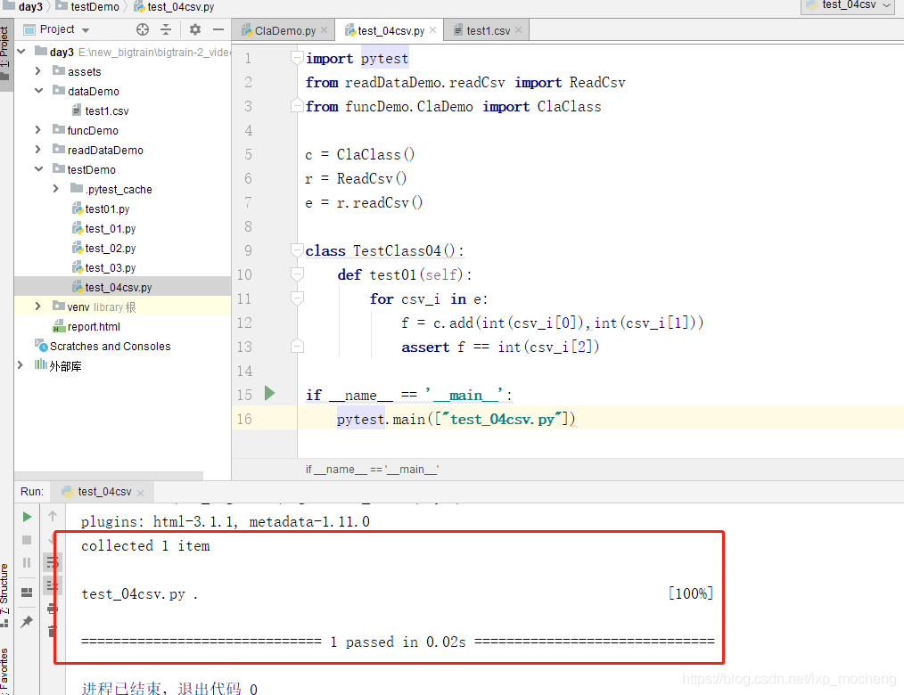The image size is (904, 695).
Task: Open run configuration dropdown test_04csv
Action: [847, 5]
